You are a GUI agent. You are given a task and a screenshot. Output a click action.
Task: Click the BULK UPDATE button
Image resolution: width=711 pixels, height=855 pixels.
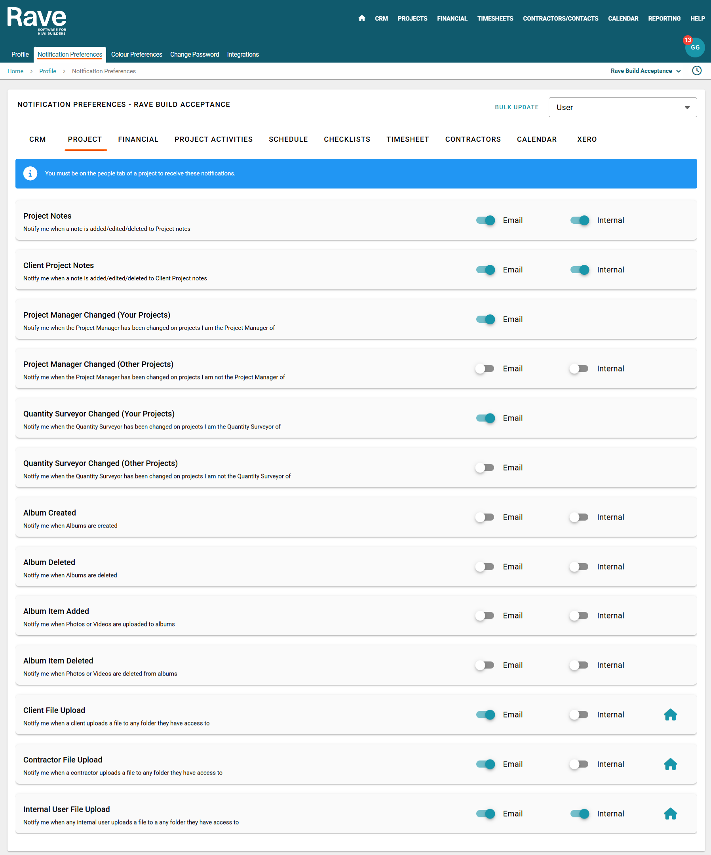click(x=517, y=107)
